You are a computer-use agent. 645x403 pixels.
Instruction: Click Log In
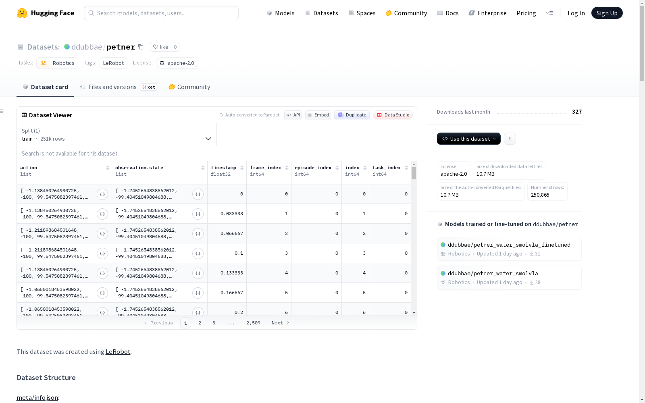point(576,13)
